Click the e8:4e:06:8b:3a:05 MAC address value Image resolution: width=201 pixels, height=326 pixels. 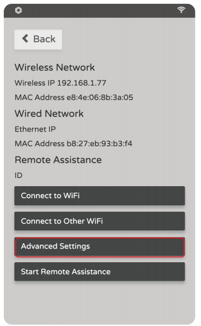(100, 97)
